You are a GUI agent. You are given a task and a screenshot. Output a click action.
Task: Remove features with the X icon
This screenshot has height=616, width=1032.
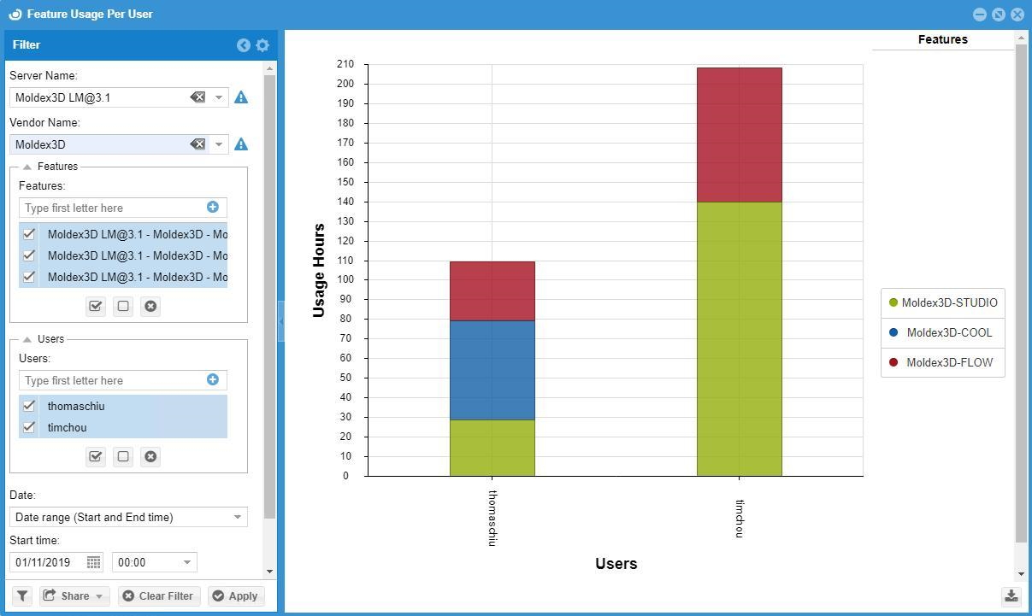(150, 306)
